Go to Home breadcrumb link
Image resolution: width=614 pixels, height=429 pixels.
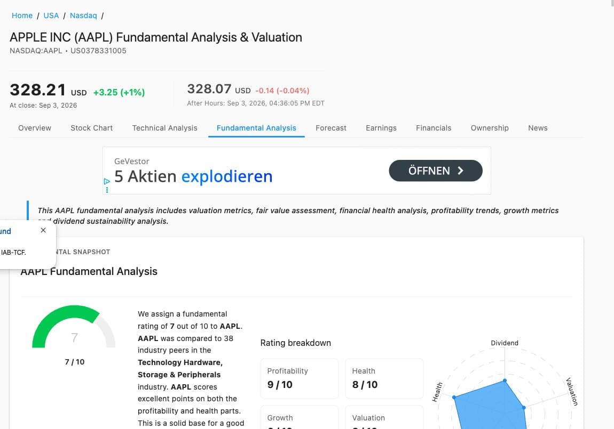click(x=22, y=15)
